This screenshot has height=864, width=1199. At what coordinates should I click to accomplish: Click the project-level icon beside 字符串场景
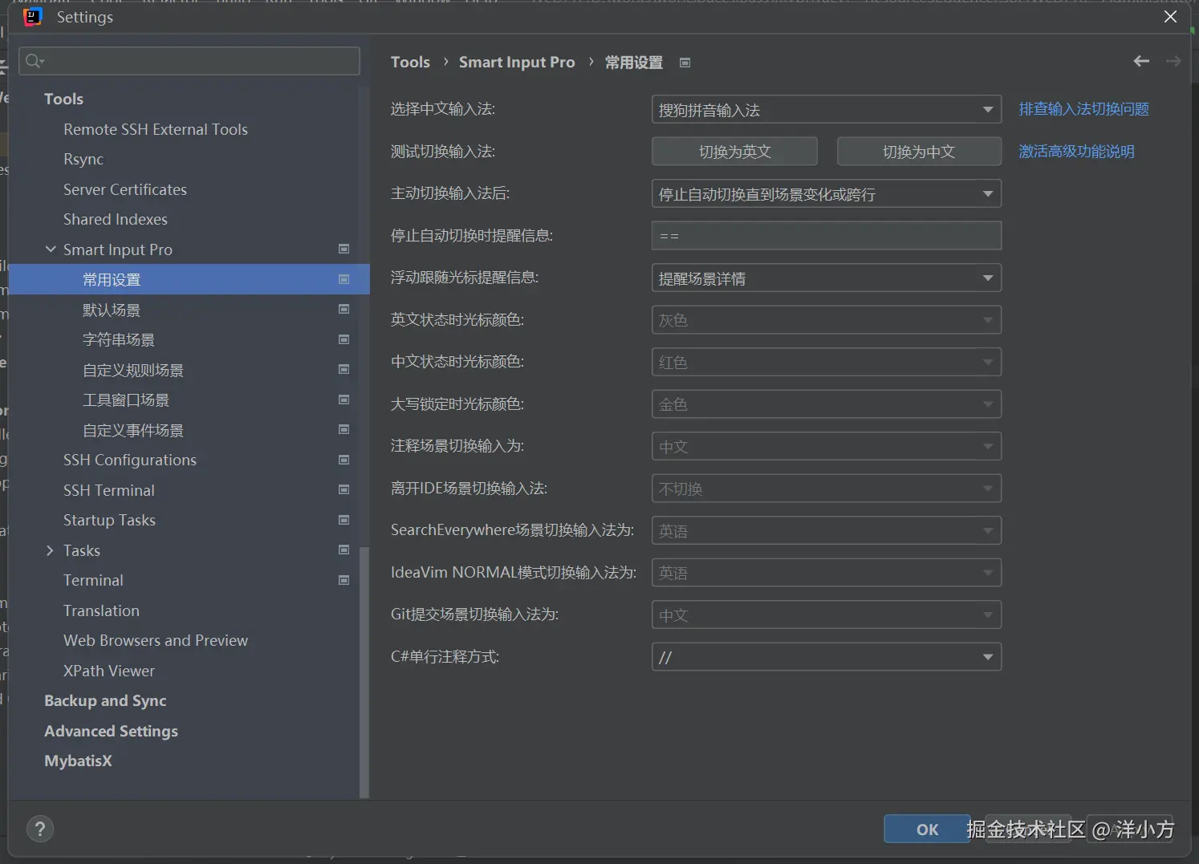pyautogui.click(x=343, y=339)
